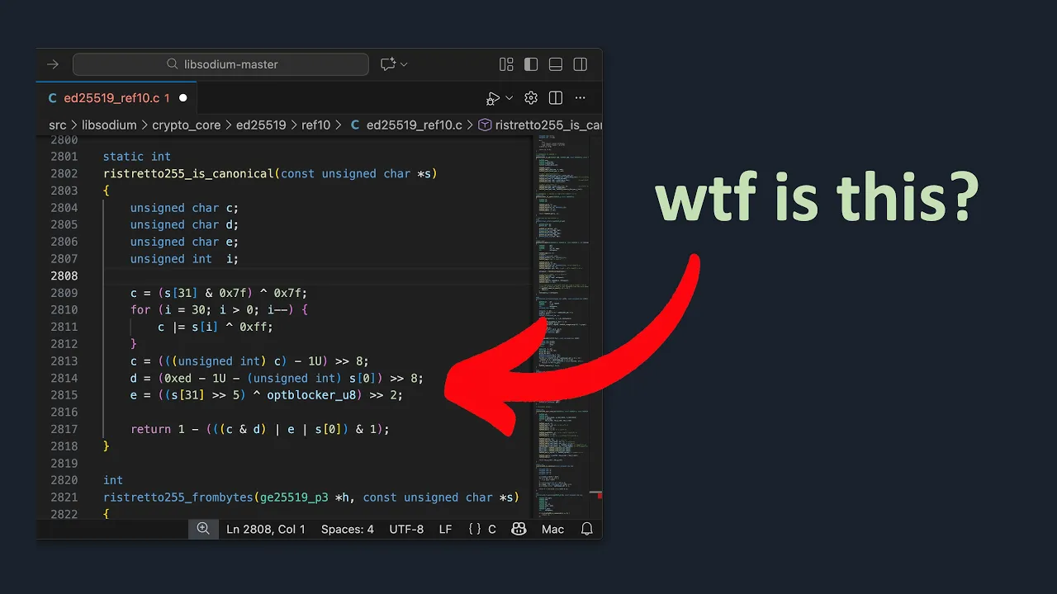
Task: Click the unsaved dot on the tab
Action: pos(183,98)
